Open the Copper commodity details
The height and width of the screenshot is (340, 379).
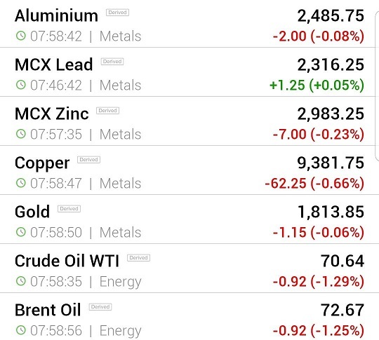42,163
